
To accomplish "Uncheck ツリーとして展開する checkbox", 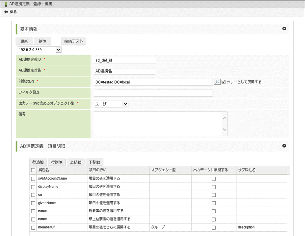I will point(223,82).
